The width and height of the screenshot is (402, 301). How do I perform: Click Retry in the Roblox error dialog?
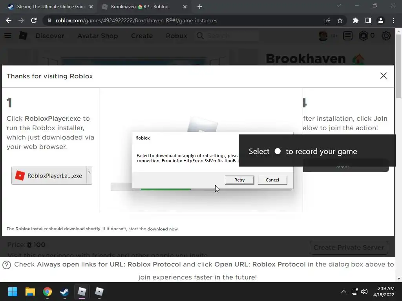click(239, 180)
